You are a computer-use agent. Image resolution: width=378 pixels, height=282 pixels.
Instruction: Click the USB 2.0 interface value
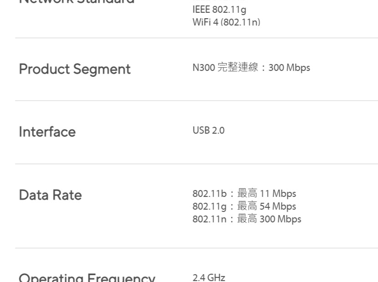(x=208, y=131)
